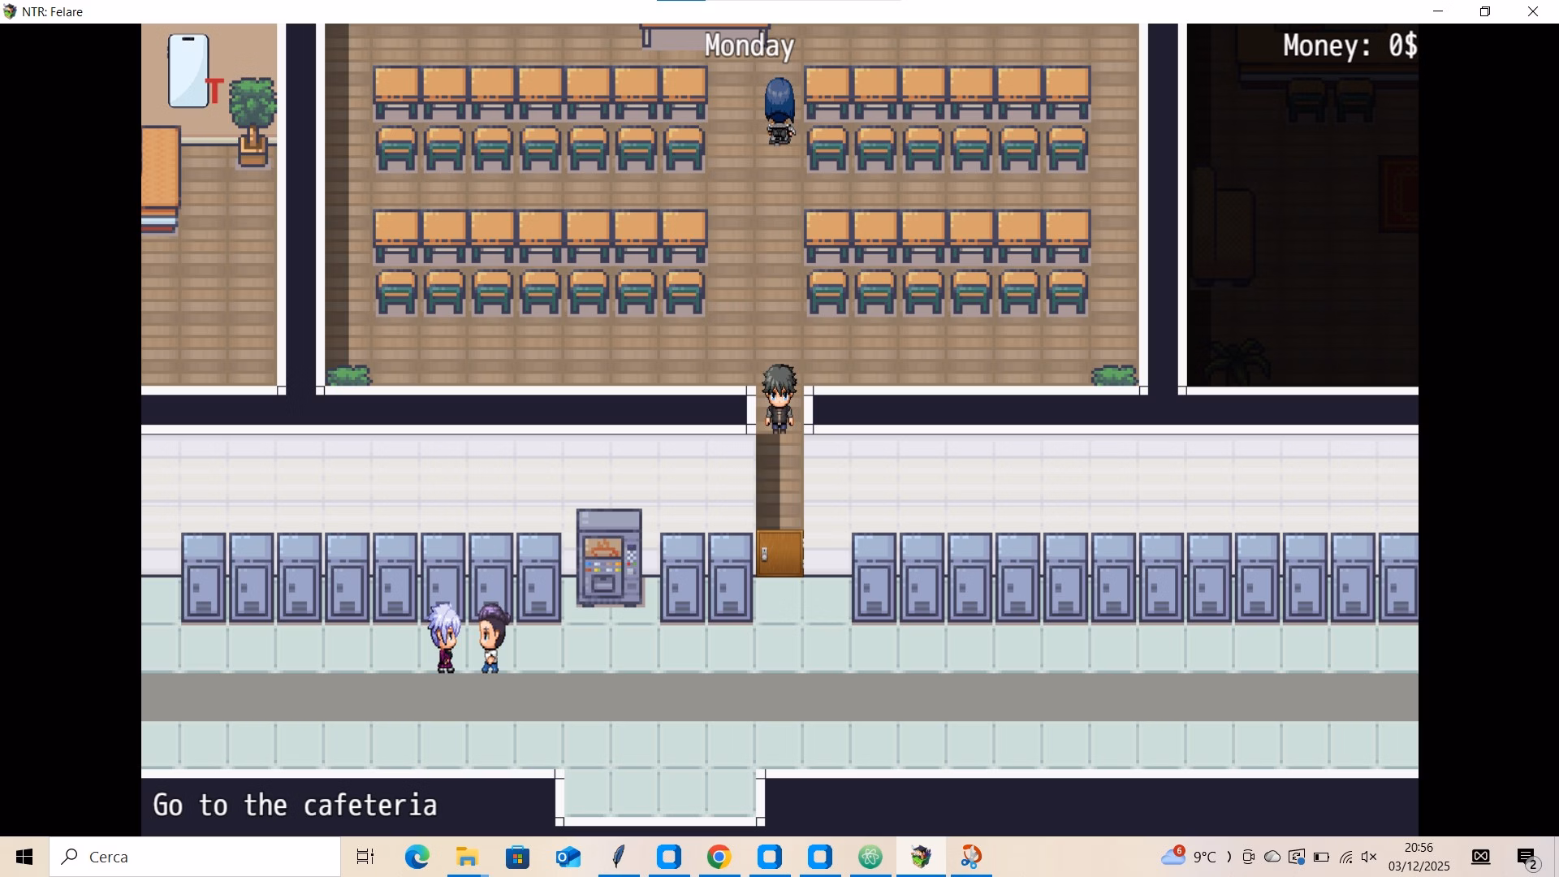Click the dark-haired player in doorway
Viewport: 1559px width, 877px height.
pyautogui.click(x=779, y=398)
